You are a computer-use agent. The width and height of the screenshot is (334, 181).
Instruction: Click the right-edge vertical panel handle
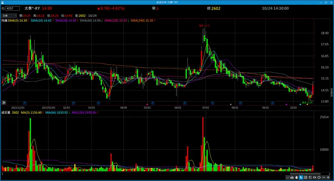pos(332,93)
